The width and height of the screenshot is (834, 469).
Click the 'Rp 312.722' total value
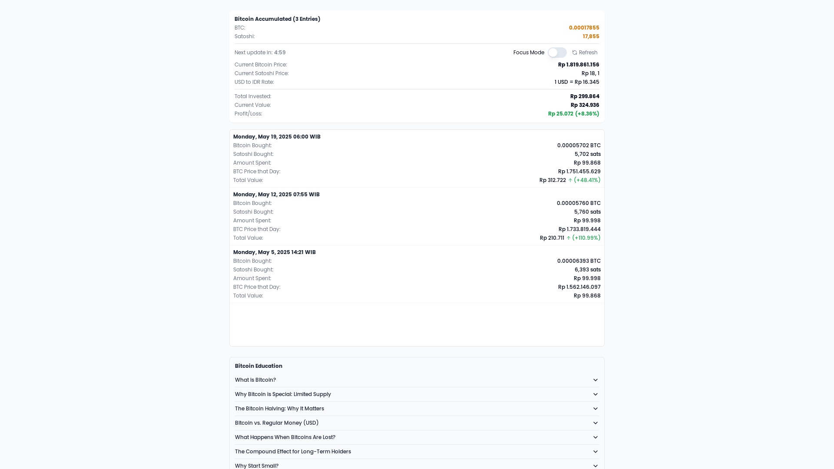tap(553, 180)
